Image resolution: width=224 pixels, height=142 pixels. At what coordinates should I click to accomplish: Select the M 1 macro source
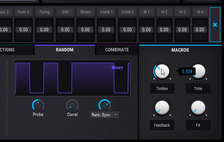pos(146,12)
